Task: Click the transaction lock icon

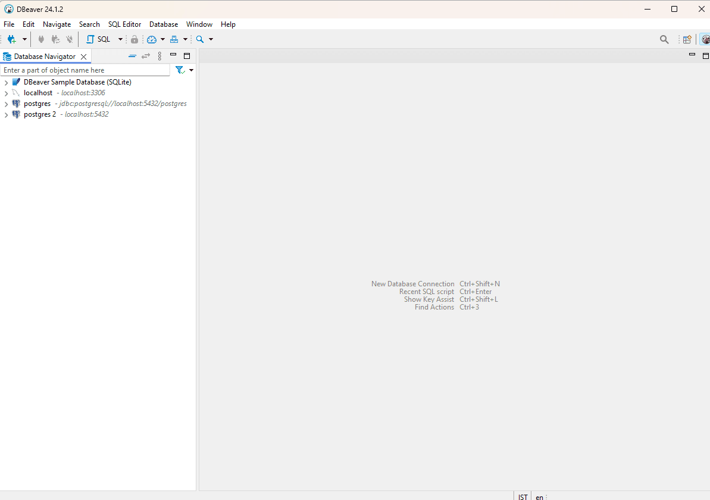Action: click(x=135, y=39)
